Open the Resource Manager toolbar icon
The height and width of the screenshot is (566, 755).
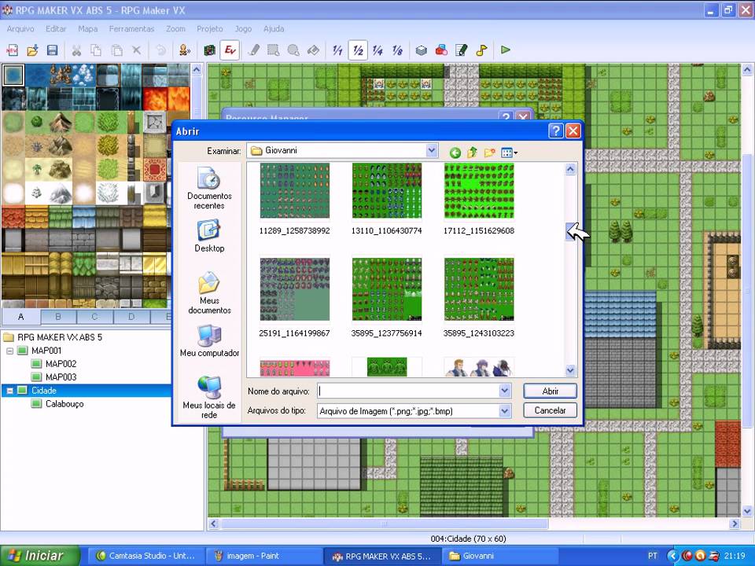(441, 50)
